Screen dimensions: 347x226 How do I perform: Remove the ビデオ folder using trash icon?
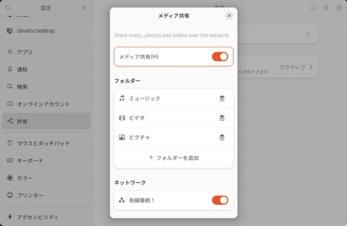(222, 118)
